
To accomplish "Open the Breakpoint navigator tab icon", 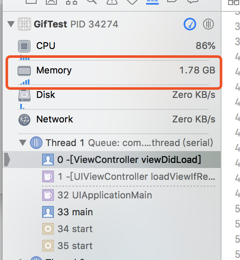I will pos(173,1).
